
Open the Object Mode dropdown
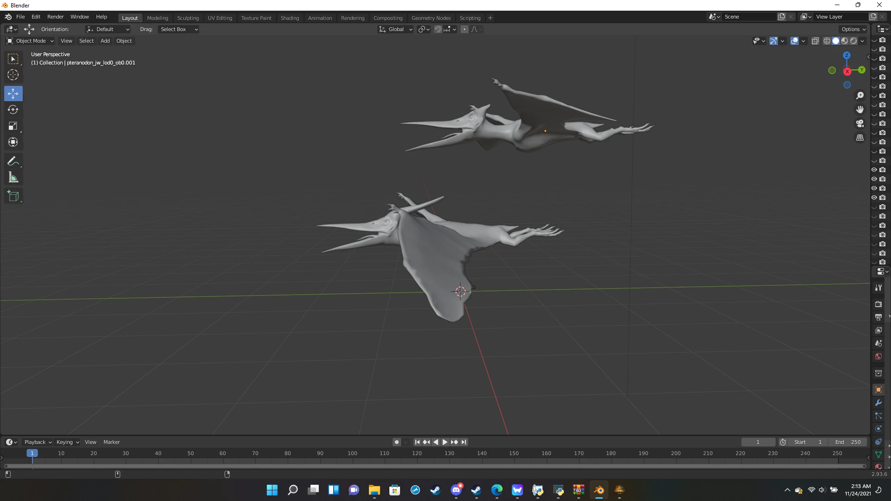coord(31,41)
